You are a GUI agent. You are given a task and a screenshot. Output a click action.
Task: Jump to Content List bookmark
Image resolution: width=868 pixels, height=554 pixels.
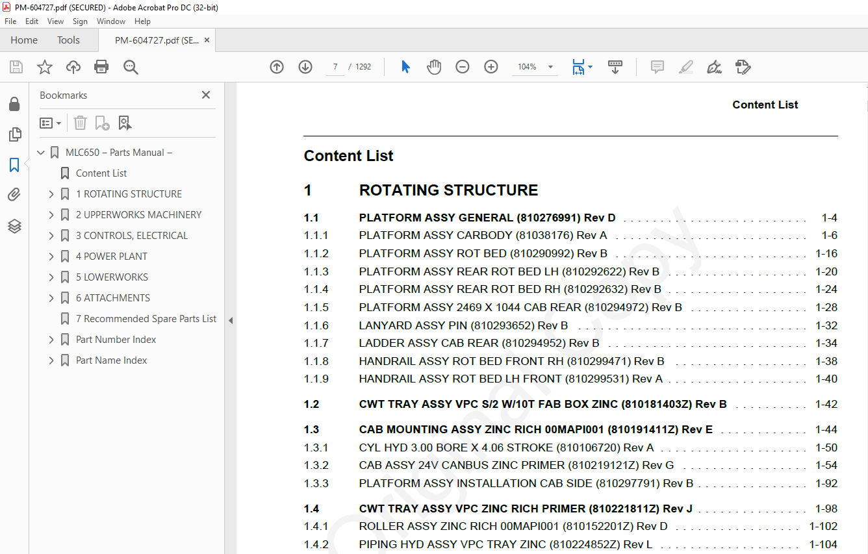(x=101, y=173)
